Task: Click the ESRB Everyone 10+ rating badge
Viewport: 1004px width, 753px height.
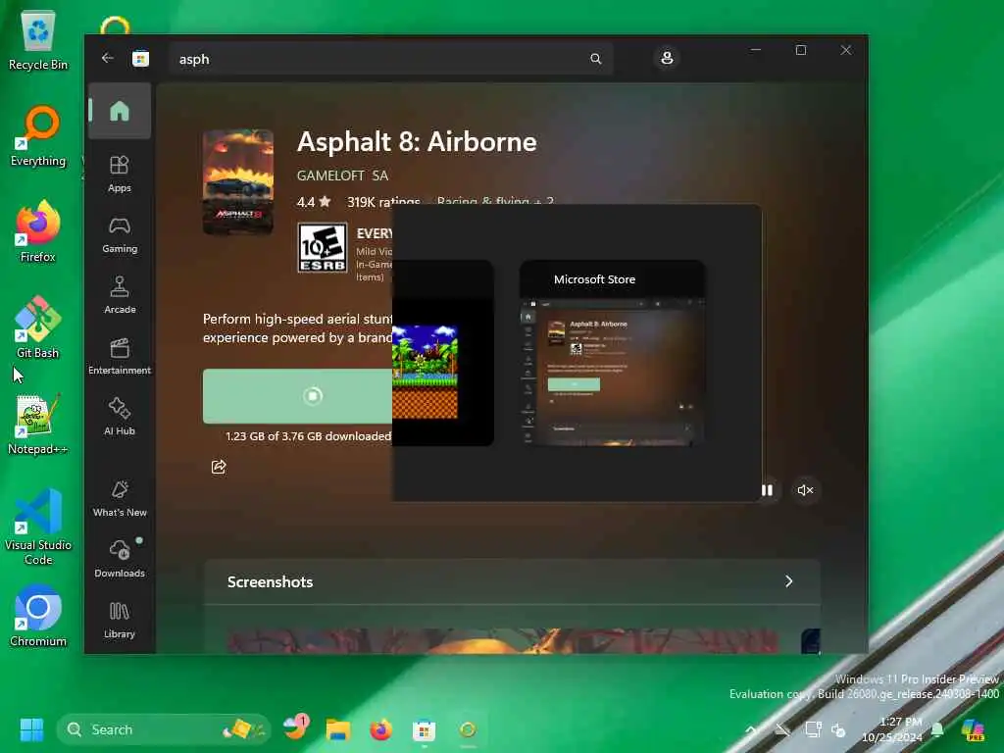Action: tap(323, 247)
